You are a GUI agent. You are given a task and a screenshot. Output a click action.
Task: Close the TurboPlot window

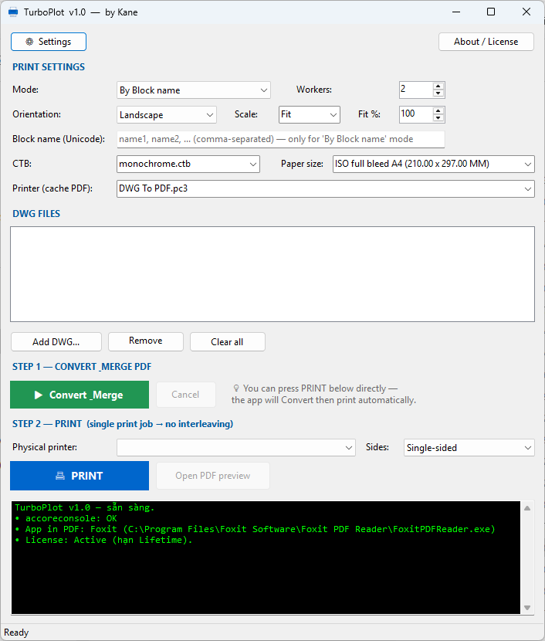(x=526, y=12)
